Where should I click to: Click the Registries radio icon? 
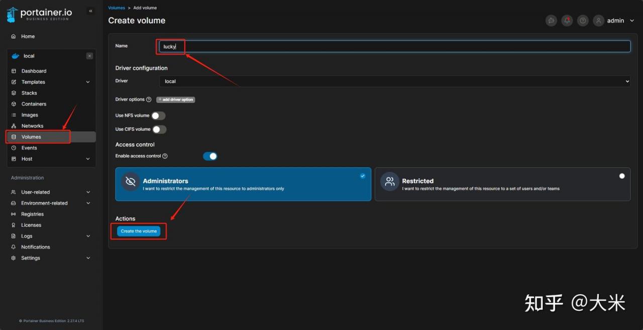[x=14, y=214]
